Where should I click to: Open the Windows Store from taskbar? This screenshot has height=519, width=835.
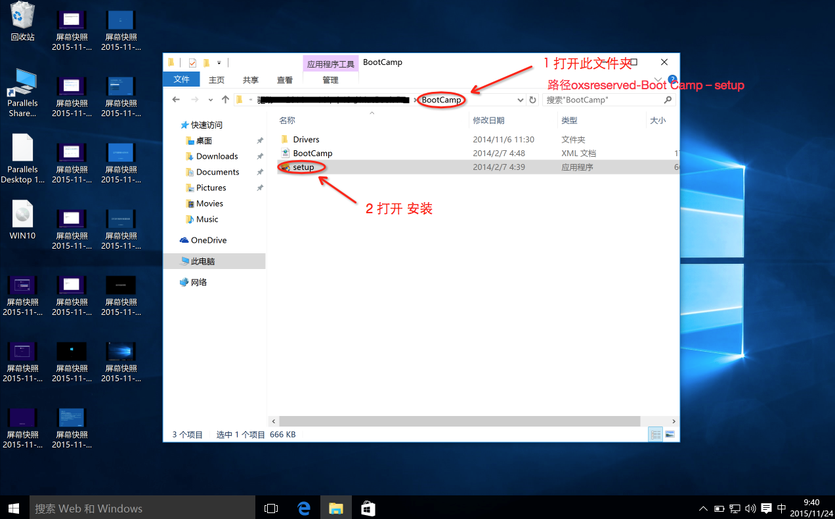coord(368,508)
